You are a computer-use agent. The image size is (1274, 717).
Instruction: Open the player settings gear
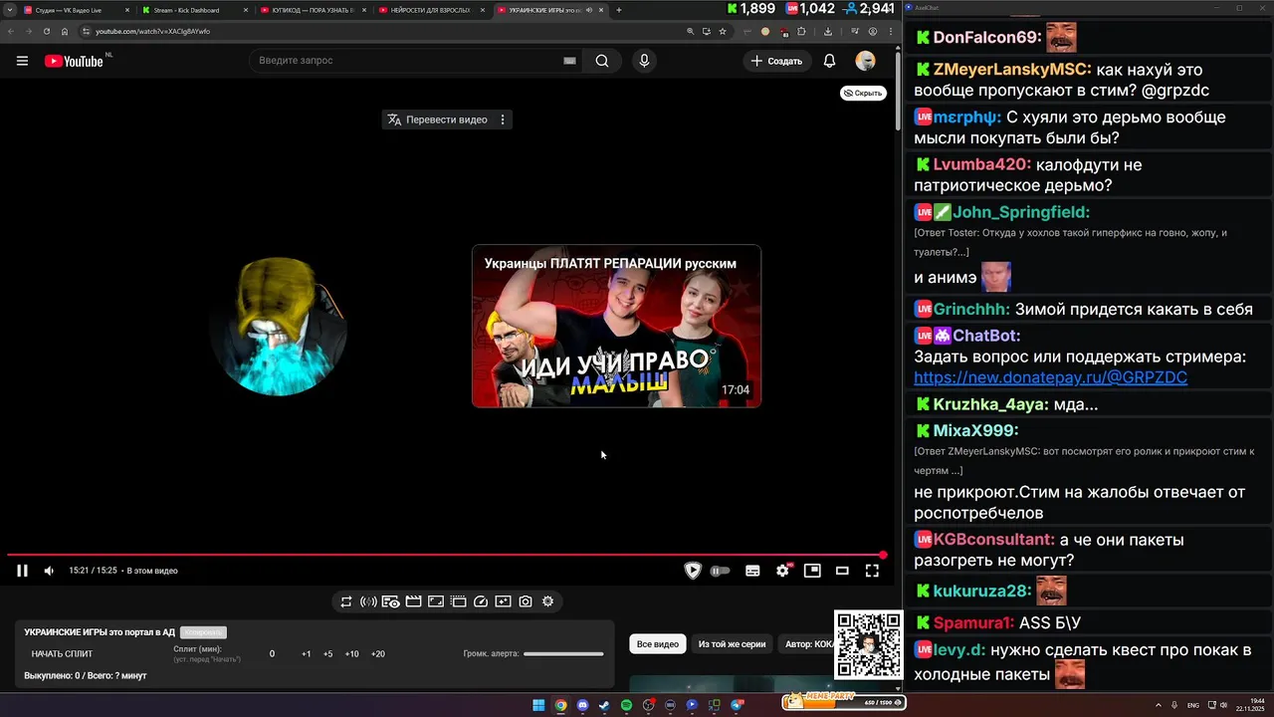(x=782, y=571)
